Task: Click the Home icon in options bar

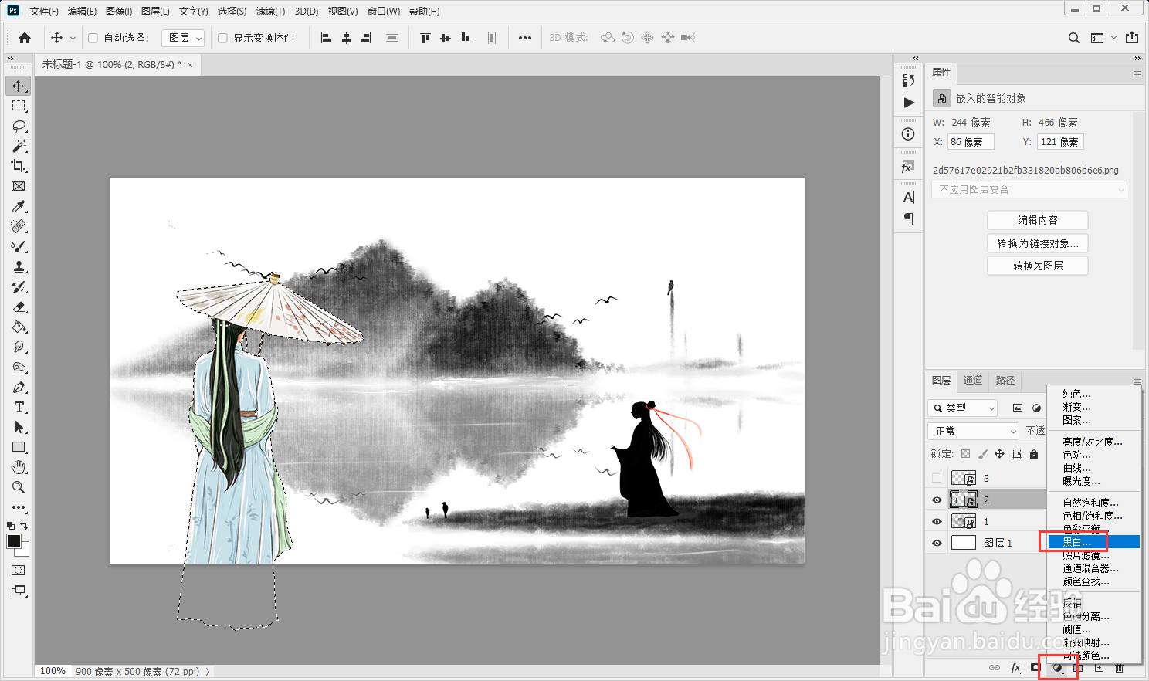Action: [25, 38]
